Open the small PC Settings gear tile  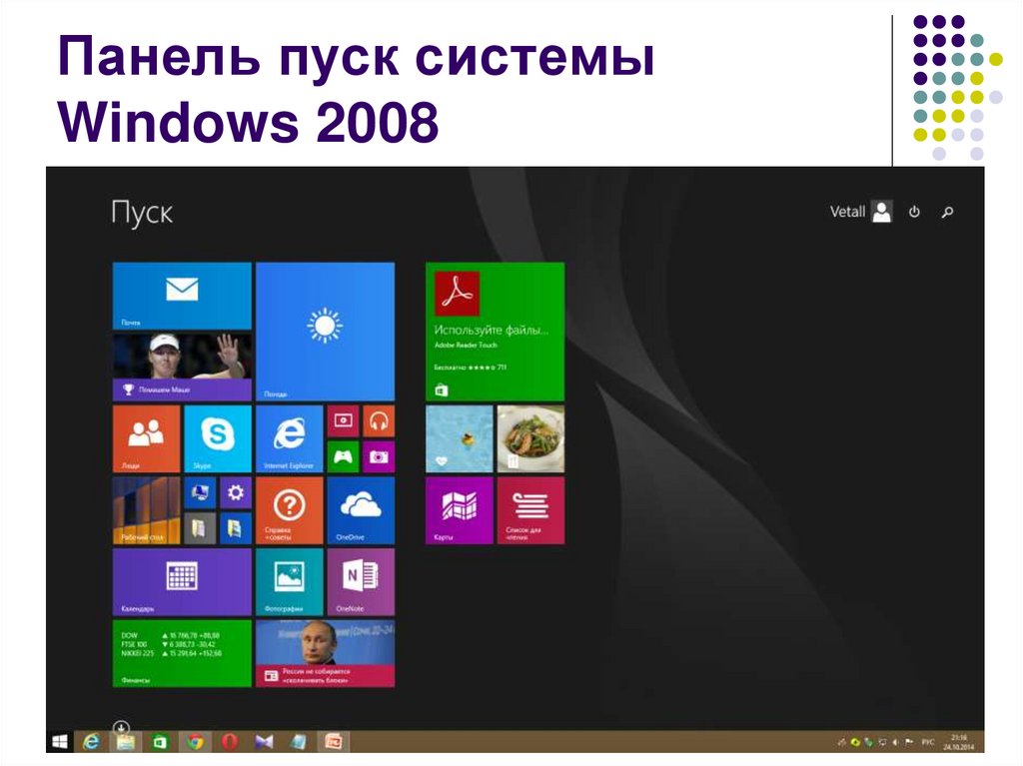[x=236, y=492]
